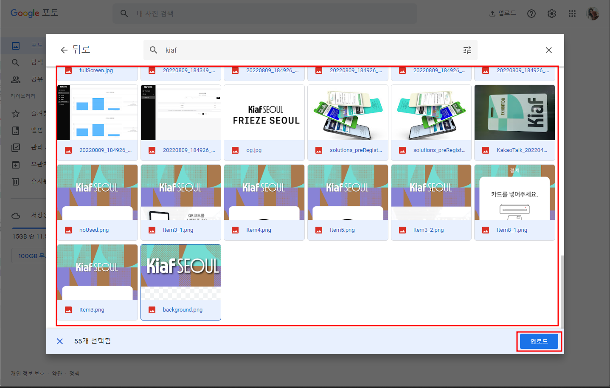Click the 개인 정보 보호 footer link

click(x=28, y=374)
